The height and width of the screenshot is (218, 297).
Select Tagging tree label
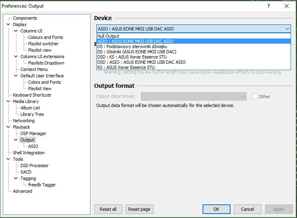click(x=28, y=178)
